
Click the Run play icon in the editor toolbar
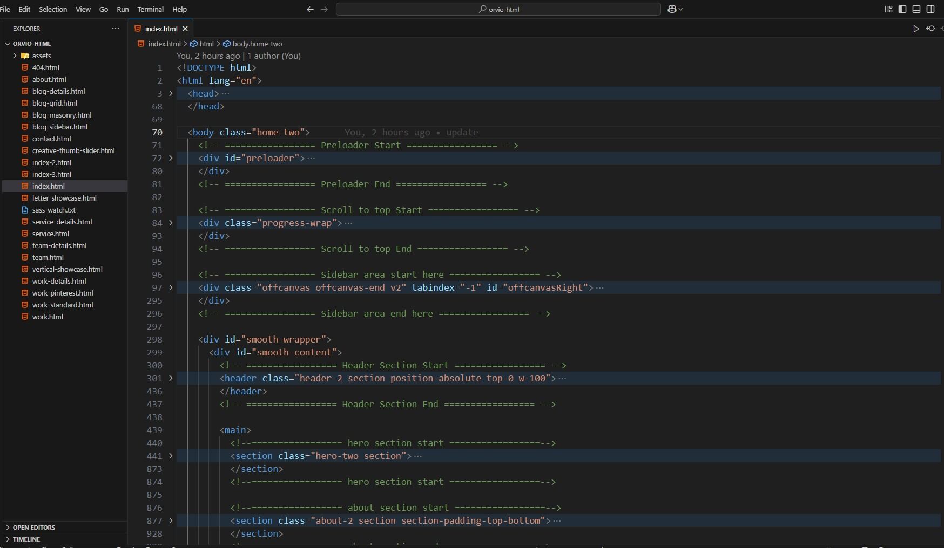tap(916, 29)
